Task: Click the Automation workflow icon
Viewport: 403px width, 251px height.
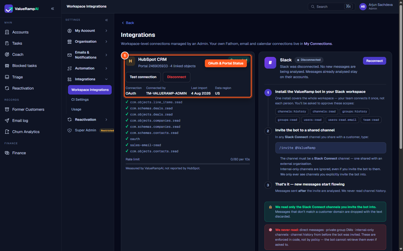Action: 69,68
